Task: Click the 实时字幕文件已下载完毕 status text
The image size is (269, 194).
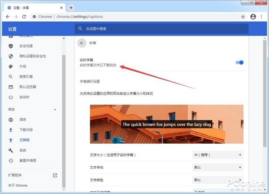Action: 98,65
